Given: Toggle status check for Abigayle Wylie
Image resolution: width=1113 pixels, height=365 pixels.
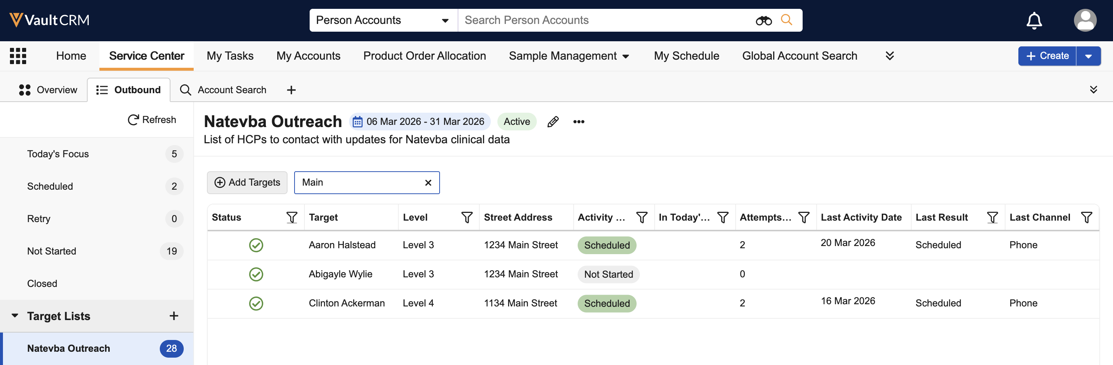Looking at the screenshot, I should (x=256, y=274).
